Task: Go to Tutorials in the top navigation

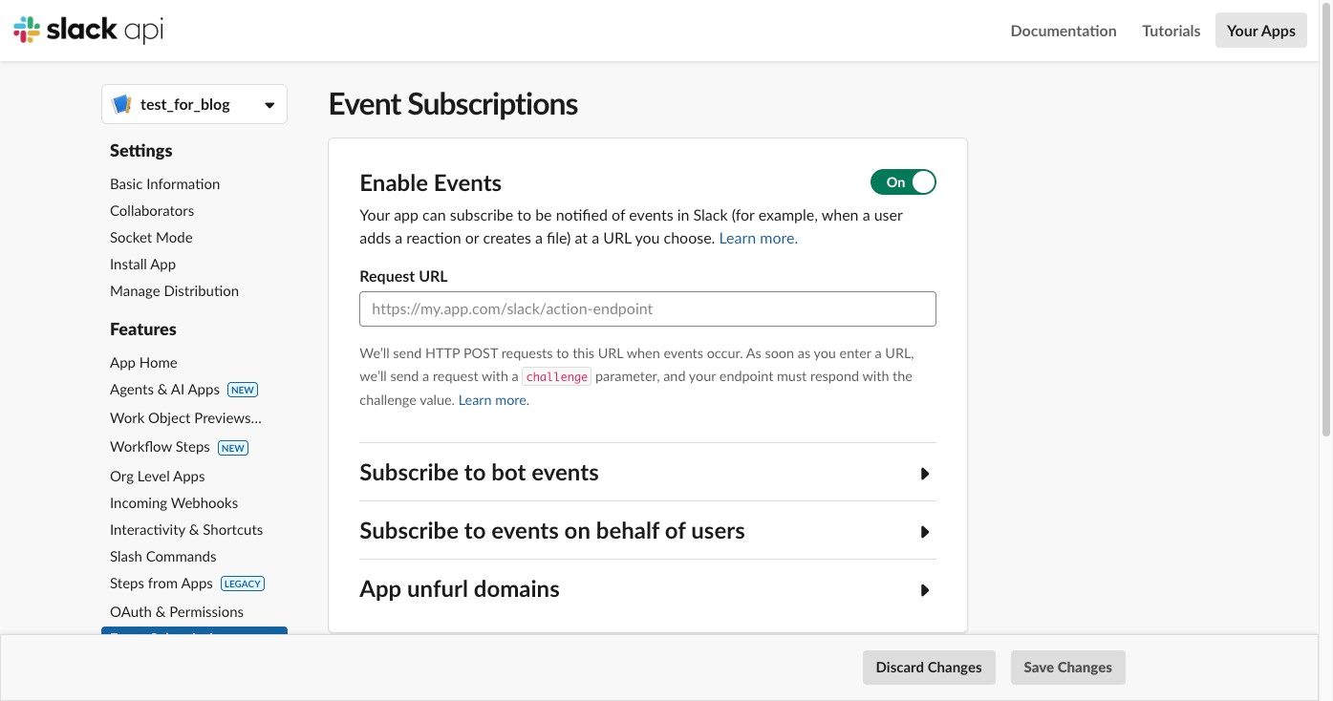Action: tap(1171, 31)
